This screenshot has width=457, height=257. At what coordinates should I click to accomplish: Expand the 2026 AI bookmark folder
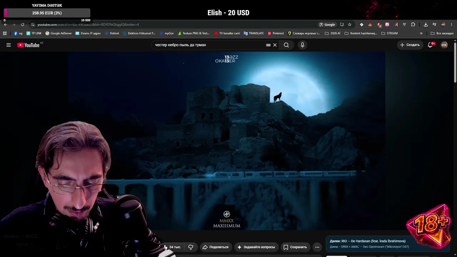(x=332, y=33)
